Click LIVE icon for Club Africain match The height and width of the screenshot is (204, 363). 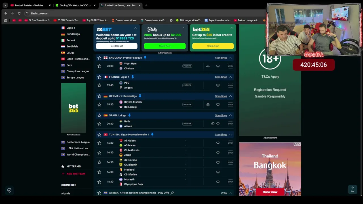[x=230, y=153]
